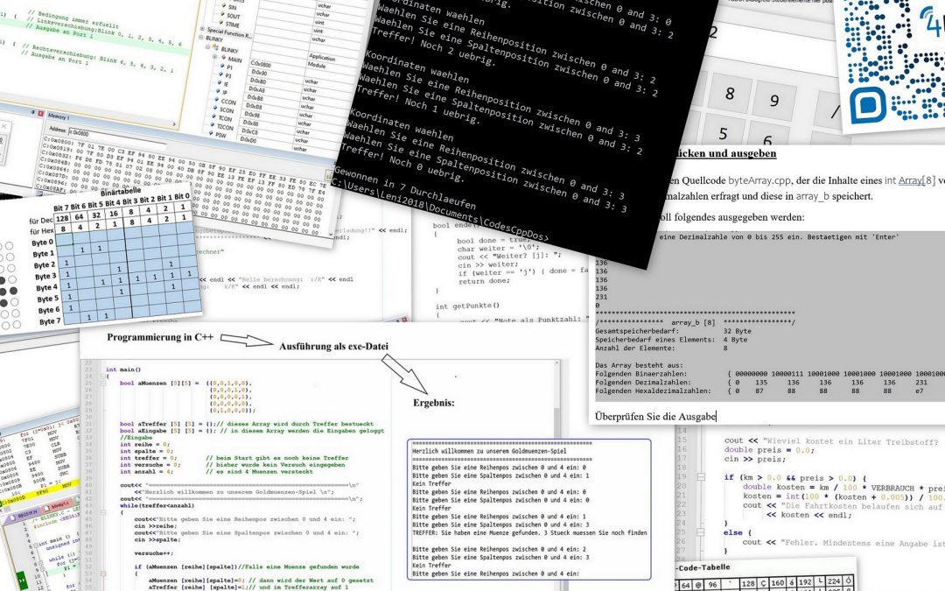This screenshot has width=945, height=591.
Task: Click the C:0x0800 address cell
Action: 261,64
